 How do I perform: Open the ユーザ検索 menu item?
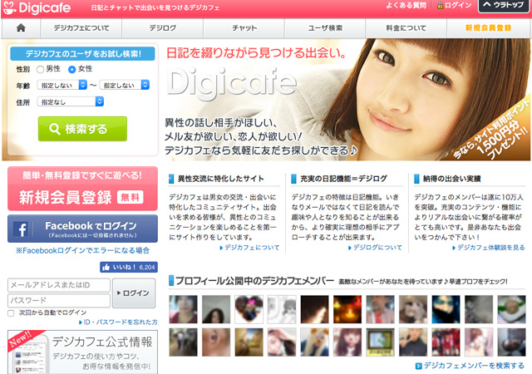325,28
